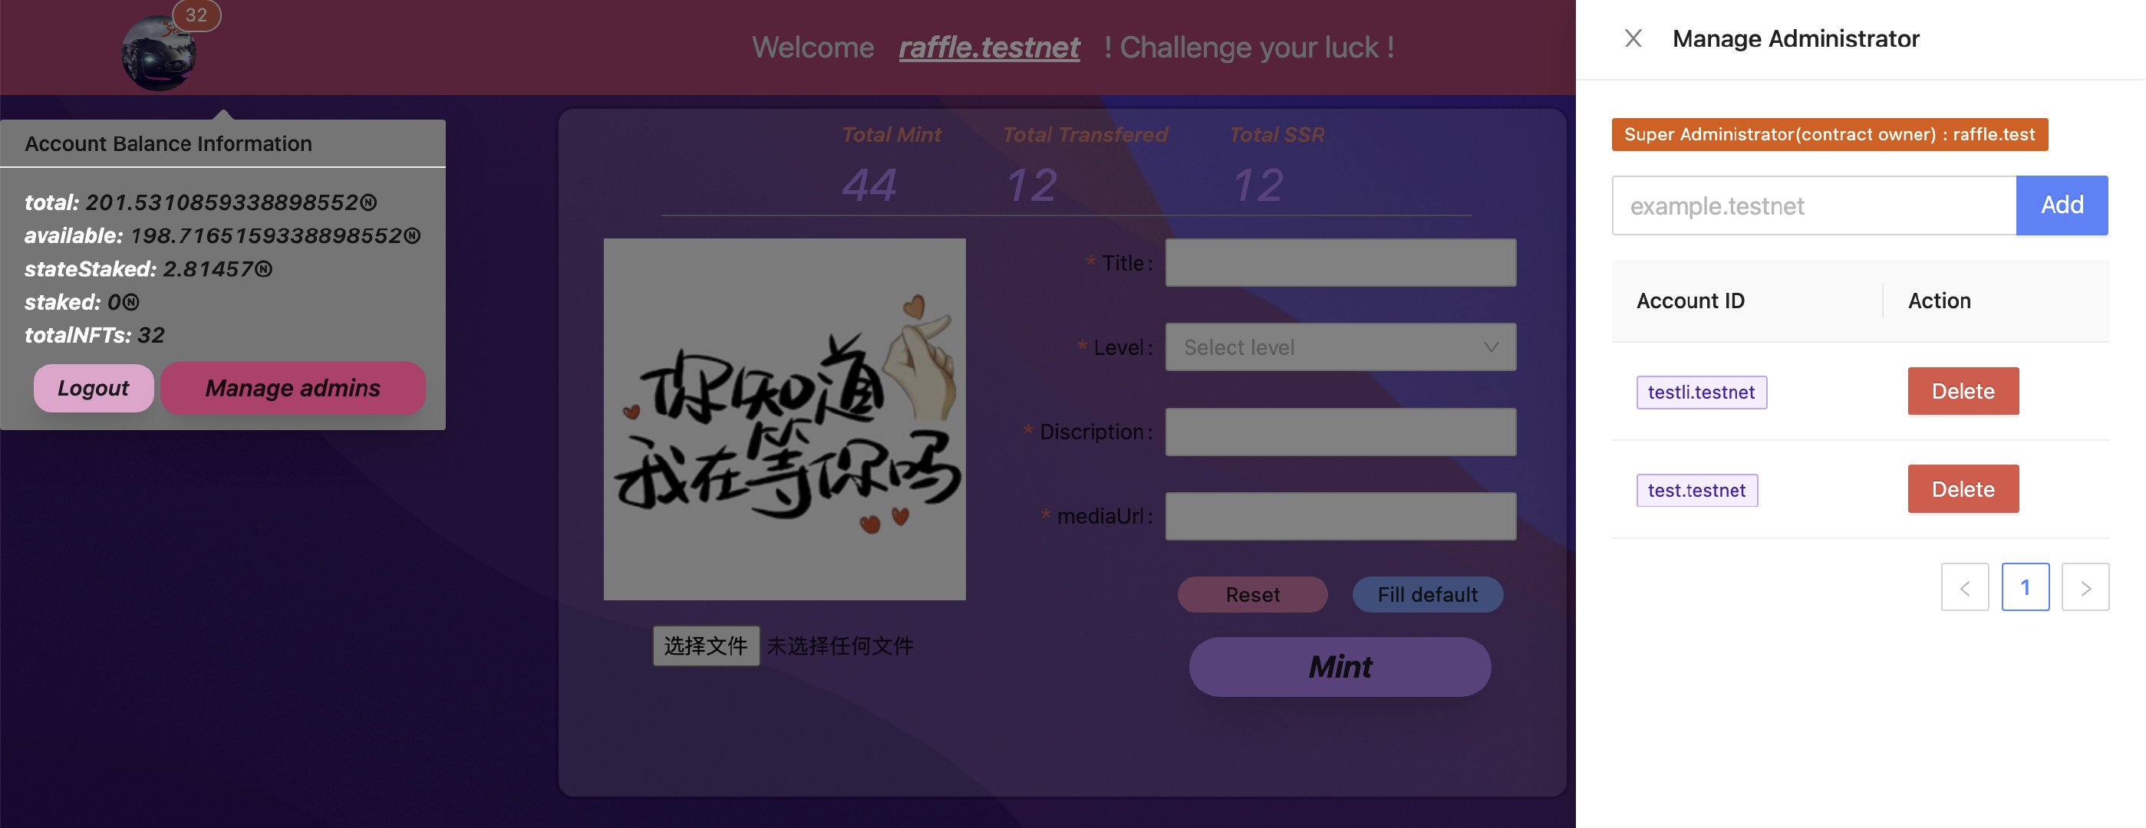Open the Select level dropdown

1340,347
